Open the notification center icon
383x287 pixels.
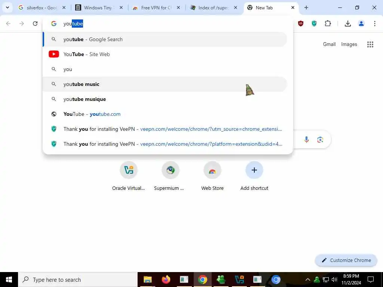click(371, 280)
